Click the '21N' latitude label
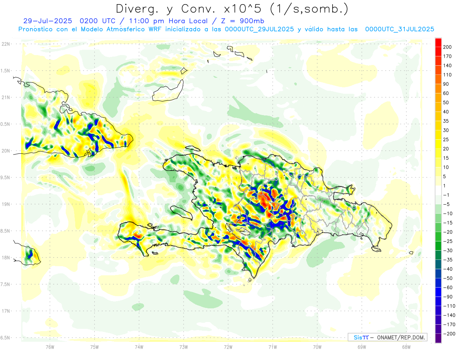Image resolution: width=456 pixels, height=352 pixels. coord(6,97)
